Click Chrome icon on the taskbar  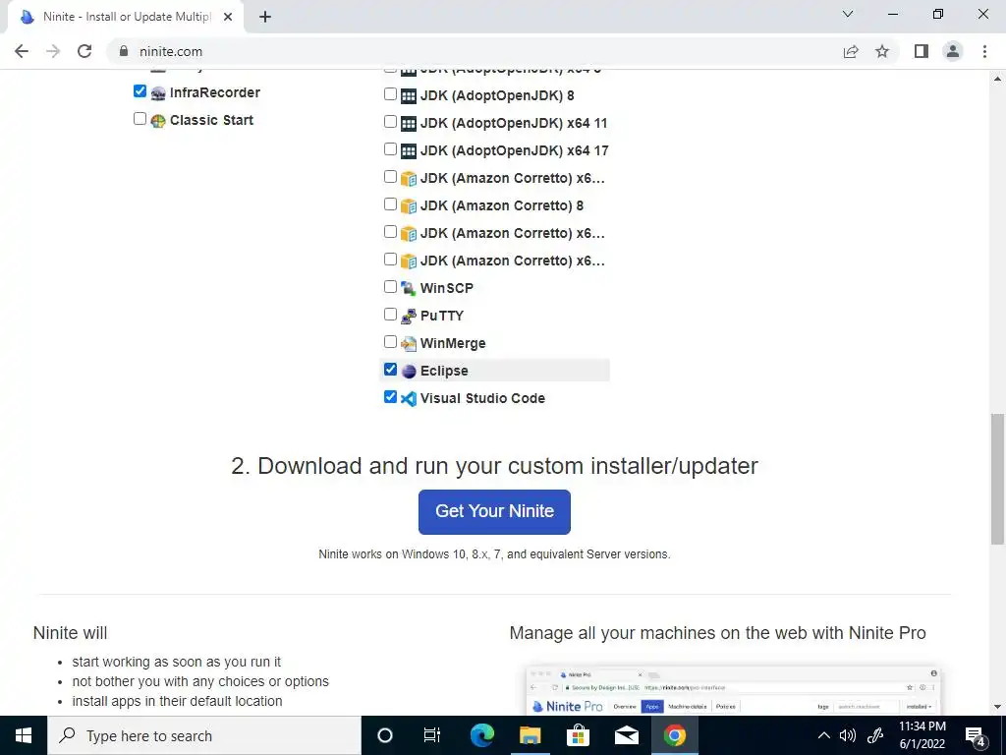coord(674,735)
